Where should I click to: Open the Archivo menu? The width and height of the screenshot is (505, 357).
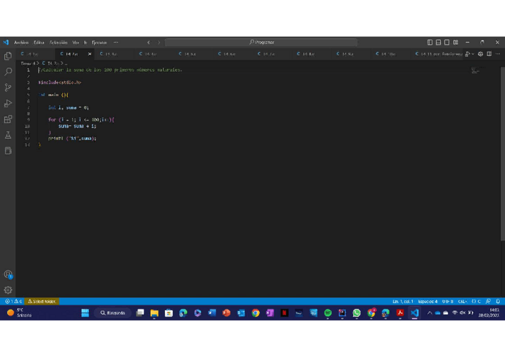[21, 42]
